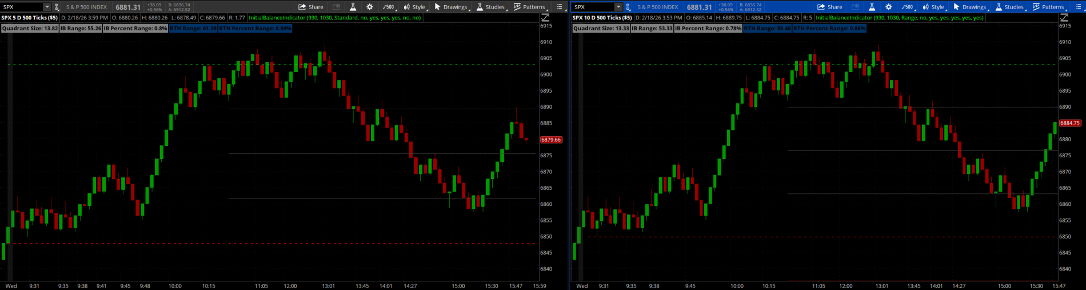Open the 500 tick timeframe selector in the left chart
Image resolution: width=1086 pixels, height=290 pixels.
point(389,7)
